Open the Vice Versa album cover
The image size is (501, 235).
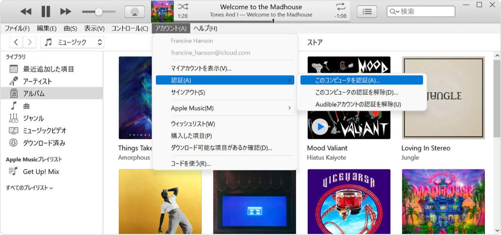click(349, 201)
